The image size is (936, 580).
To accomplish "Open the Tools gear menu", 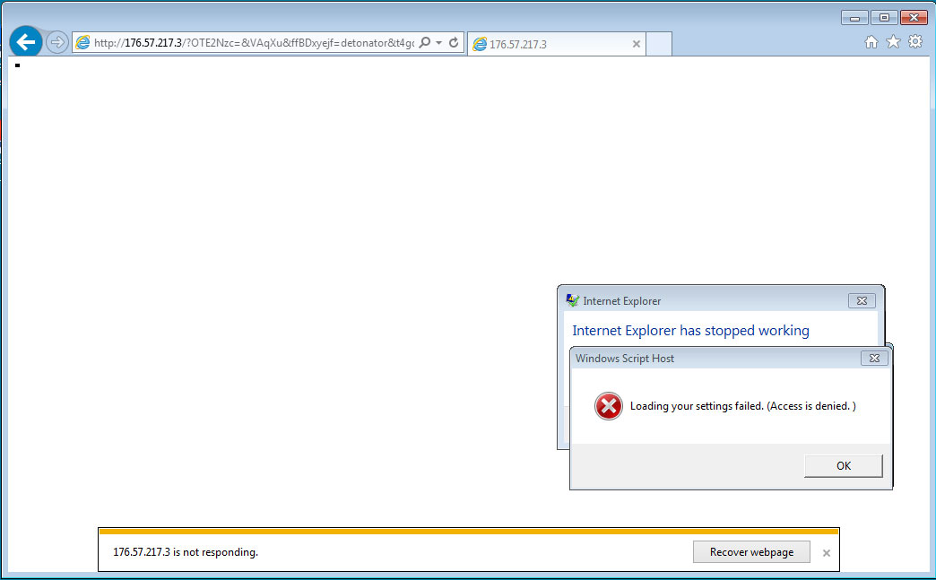I will [x=915, y=42].
